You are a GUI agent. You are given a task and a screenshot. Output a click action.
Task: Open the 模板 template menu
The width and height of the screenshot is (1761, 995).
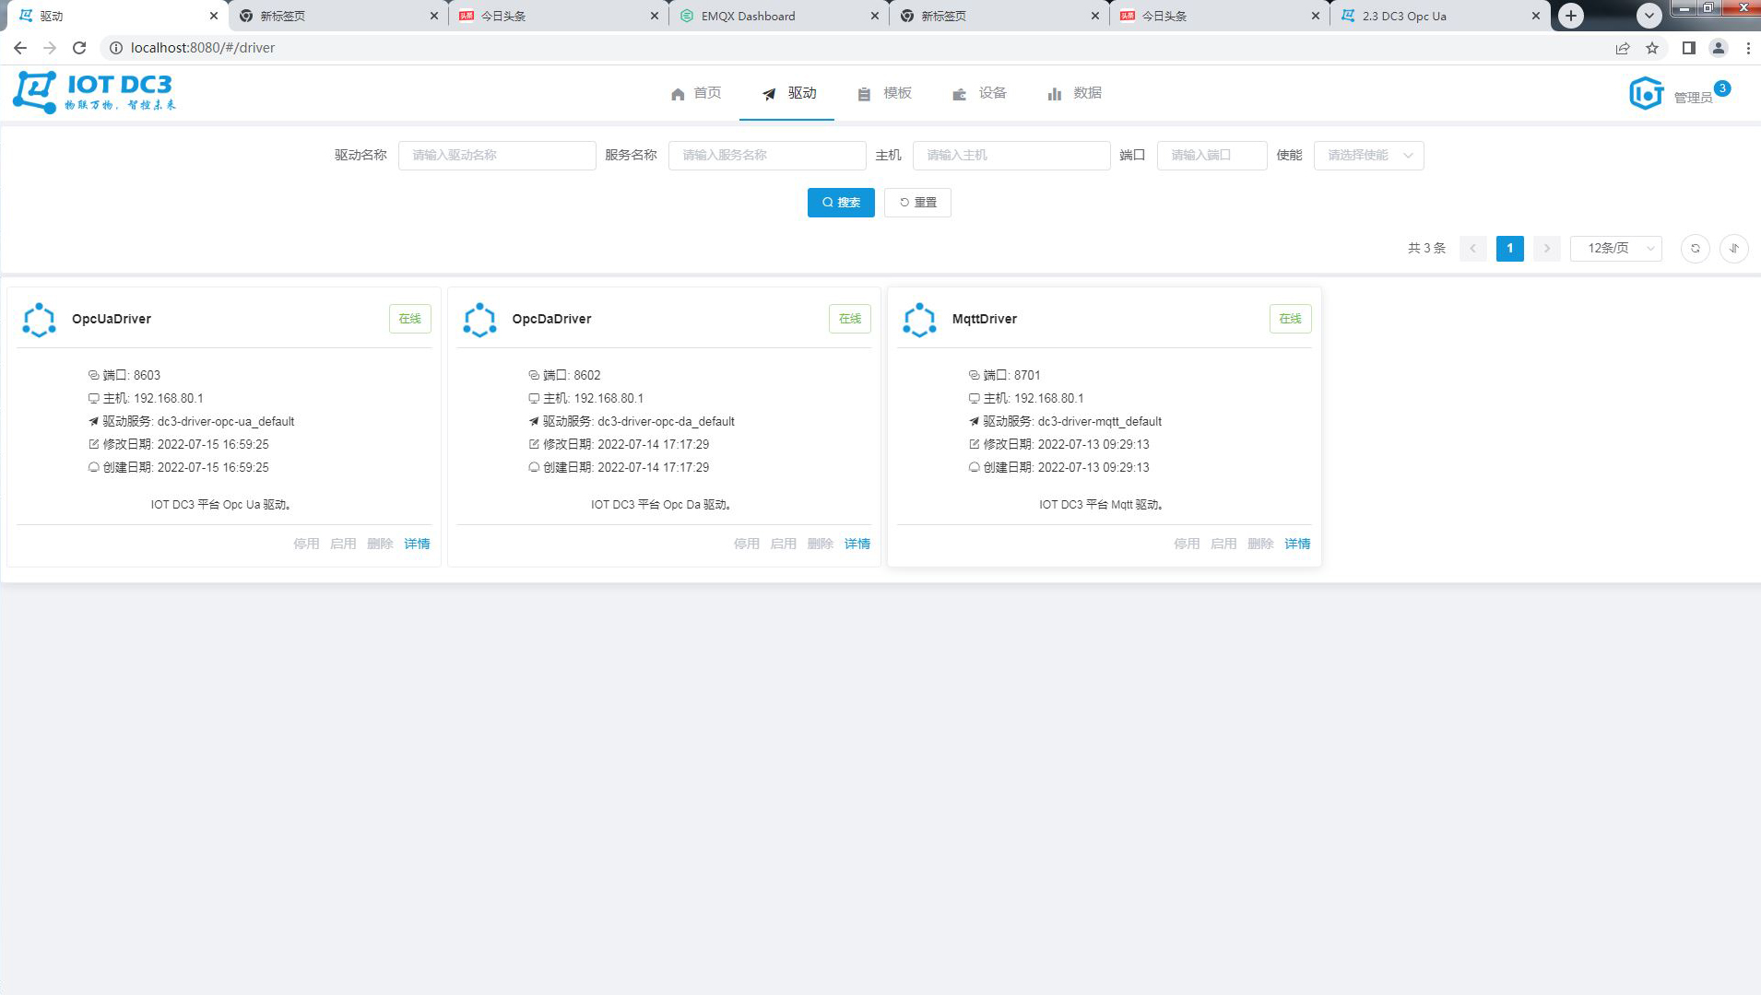tap(884, 93)
